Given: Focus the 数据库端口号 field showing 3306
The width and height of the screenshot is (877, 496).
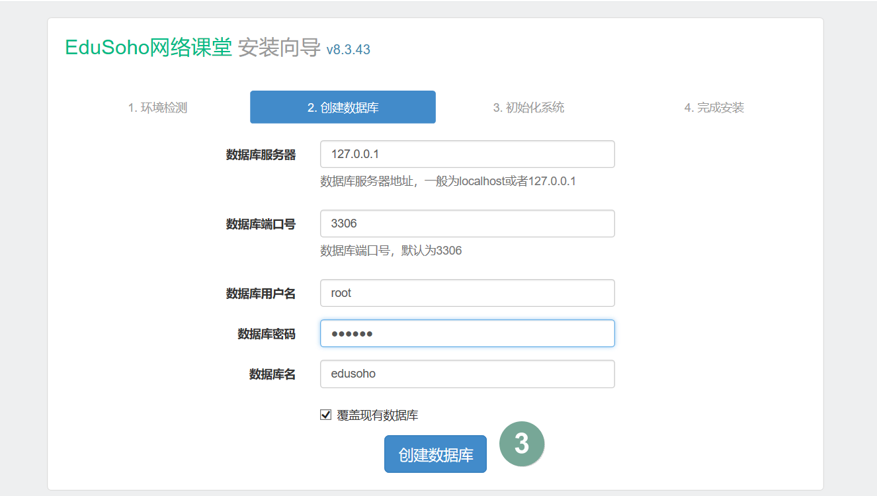Looking at the screenshot, I should [x=468, y=224].
